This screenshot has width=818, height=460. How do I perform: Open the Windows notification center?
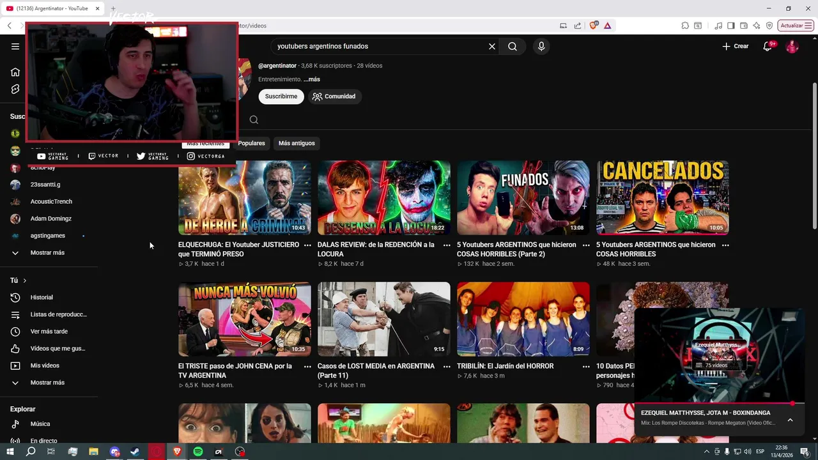[805, 452]
